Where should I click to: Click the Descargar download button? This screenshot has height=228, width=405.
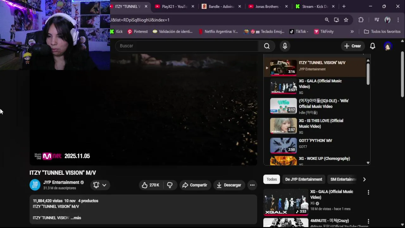coord(229,185)
